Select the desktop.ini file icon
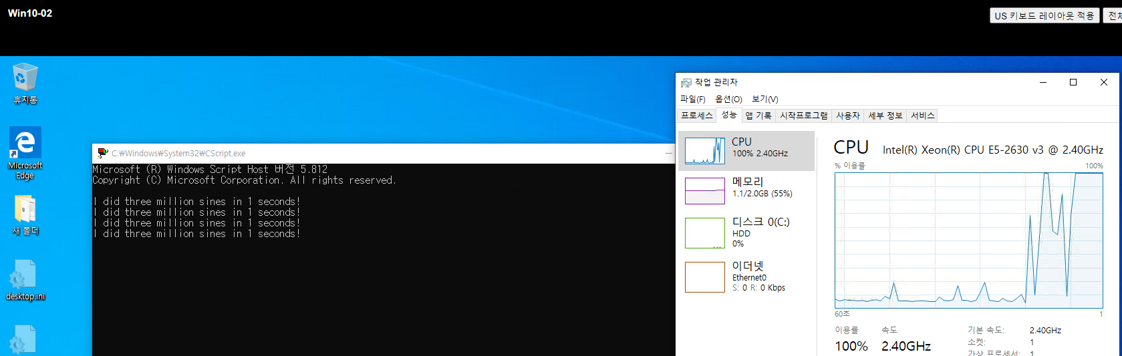The height and width of the screenshot is (356, 1122). coord(25,280)
